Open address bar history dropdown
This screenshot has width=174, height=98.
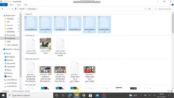pyautogui.click(x=145, y=9)
